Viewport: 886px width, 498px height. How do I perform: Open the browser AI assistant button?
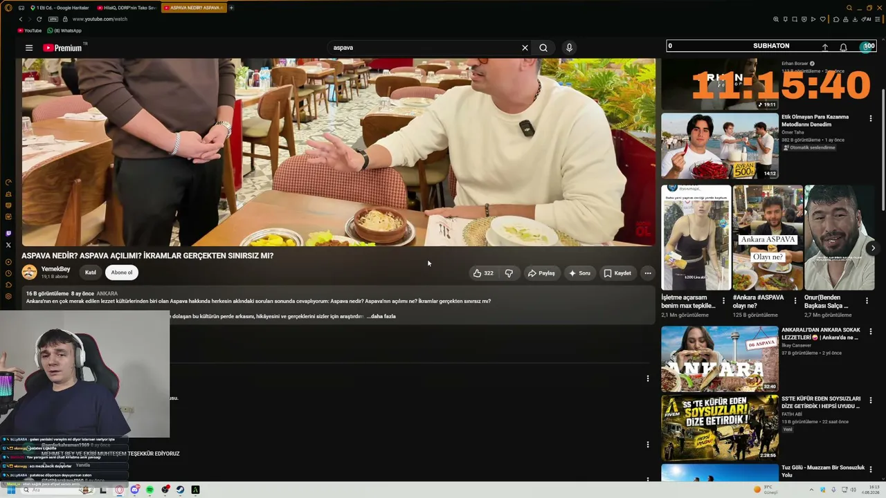pos(867,19)
